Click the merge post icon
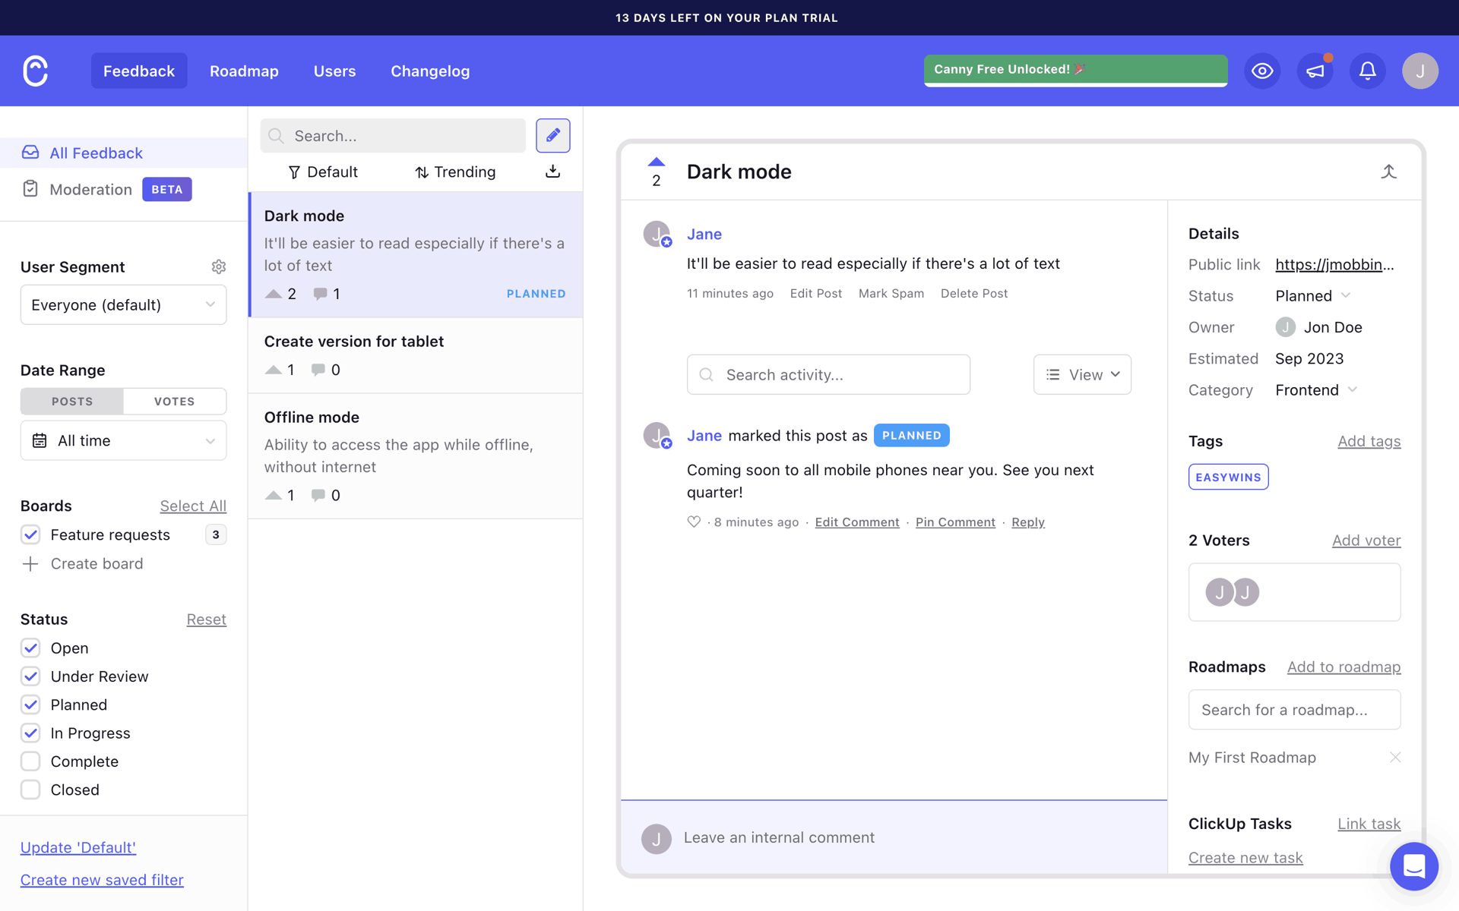 tap(1388, 172)
